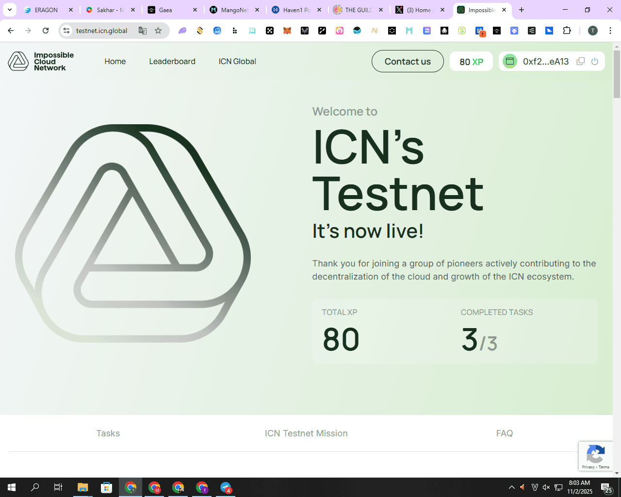Disconnect wallet using the power icon

pos(595,61)
